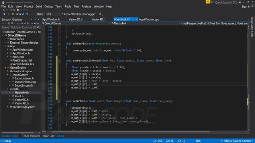Click the icon right of Local Windows Debugger
Viewport: 255px width, 143px height.
pyautogui.click(x=100, y=14)
